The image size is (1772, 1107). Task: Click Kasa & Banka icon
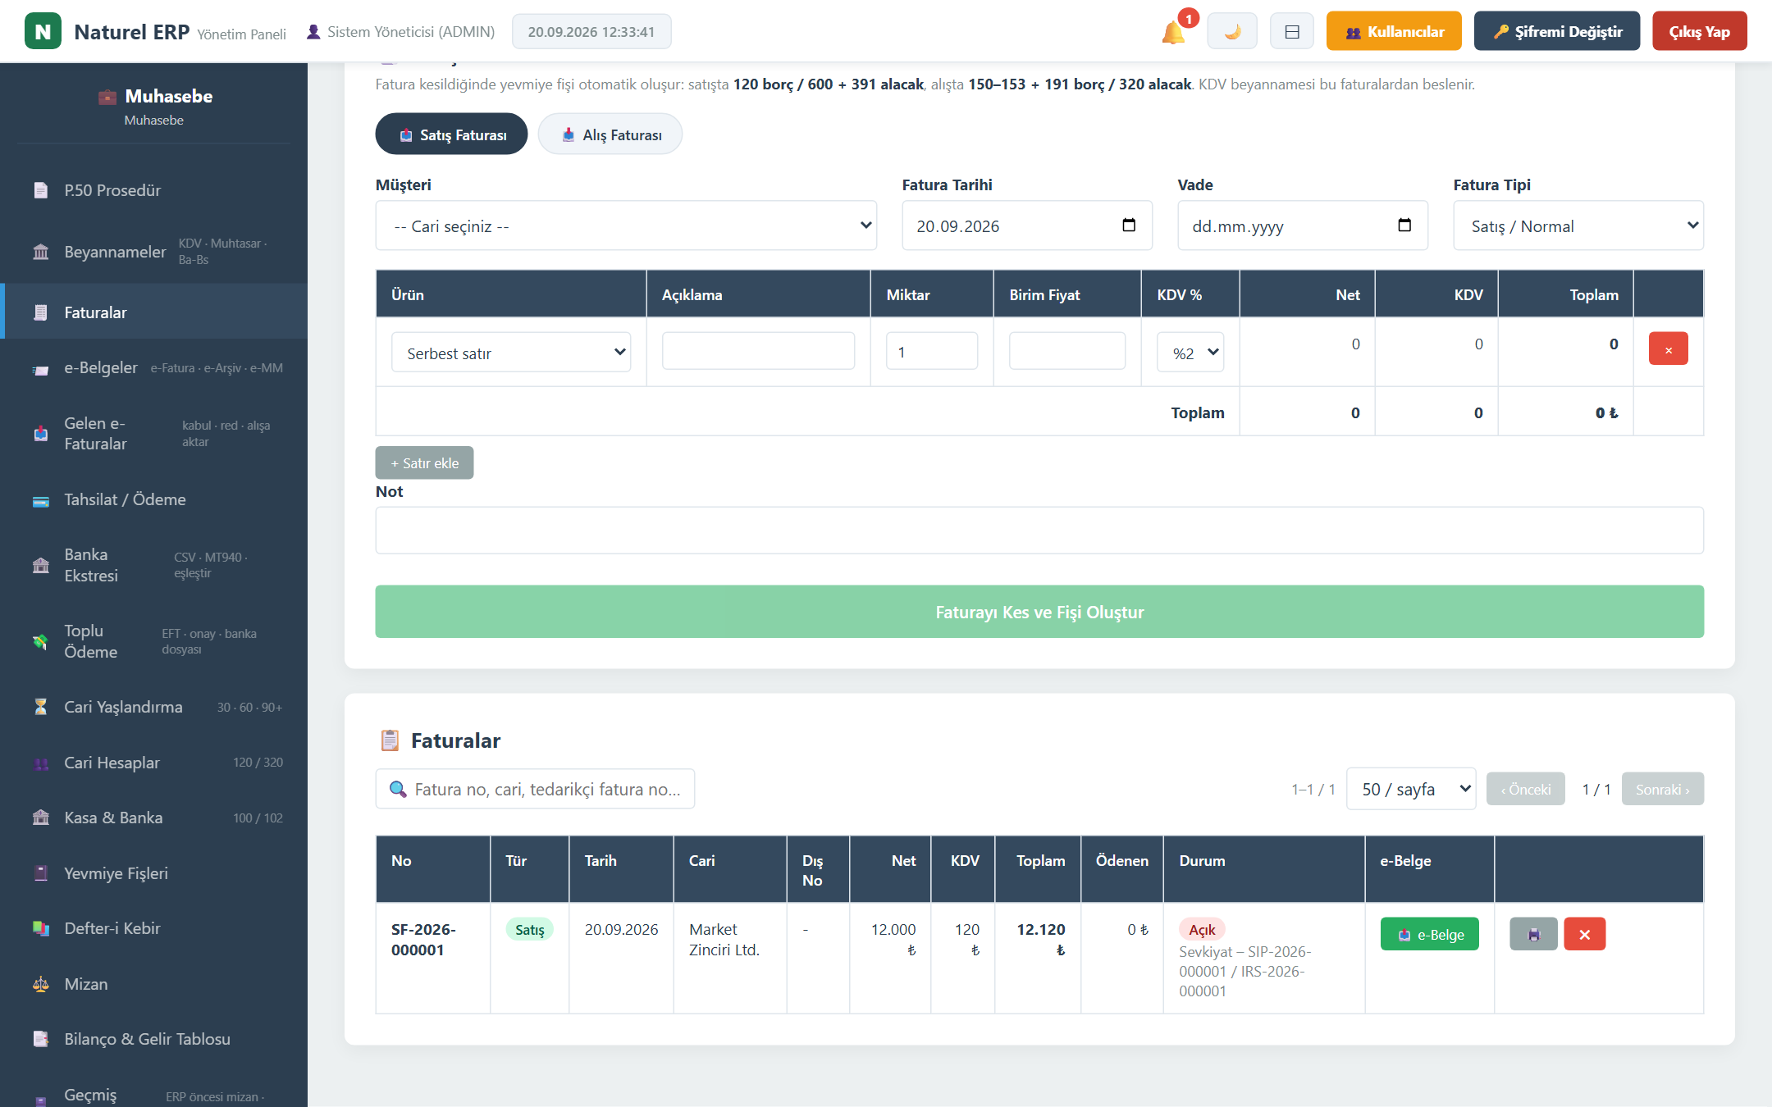pos(40,818)
